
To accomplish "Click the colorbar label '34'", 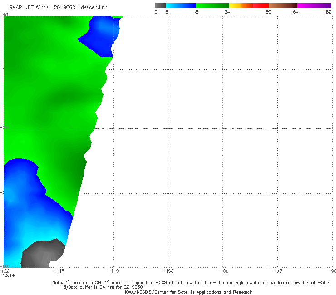I will tap(227, 12).
